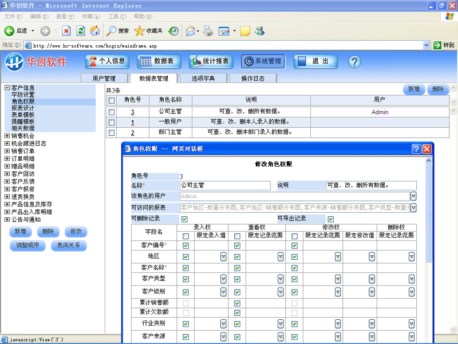Switch to the 用户管理 tab
458x344 pixels.
point(104,79)
